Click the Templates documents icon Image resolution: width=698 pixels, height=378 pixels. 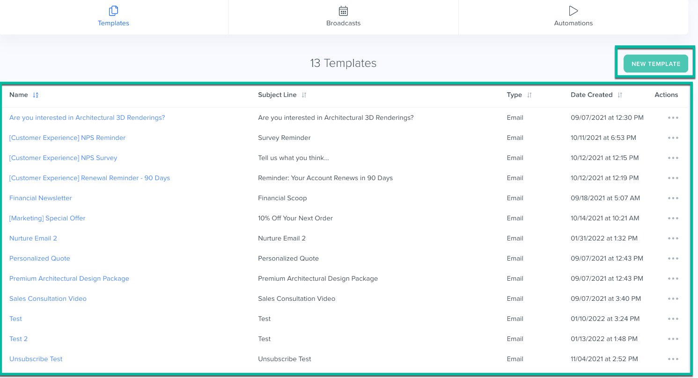113,11
